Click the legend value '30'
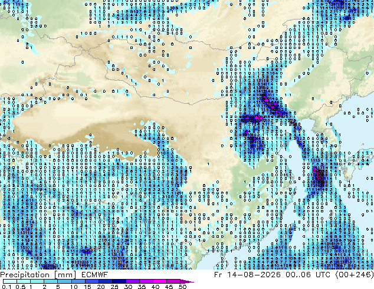Viewport: 374px width, 289px height. tap(128, 287)
